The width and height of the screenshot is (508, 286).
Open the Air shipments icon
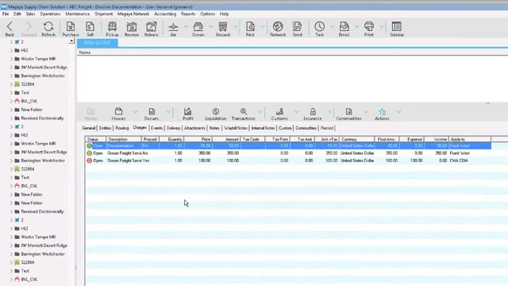point(173,29)
